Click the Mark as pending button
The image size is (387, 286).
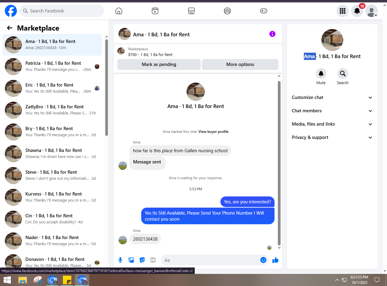159,64
